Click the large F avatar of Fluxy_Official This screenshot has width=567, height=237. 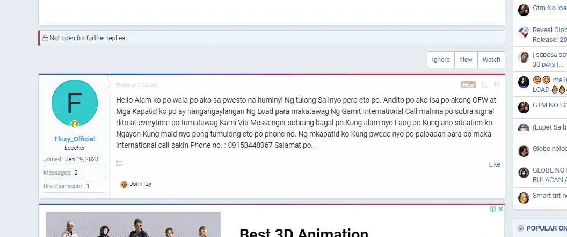(75, 103)
